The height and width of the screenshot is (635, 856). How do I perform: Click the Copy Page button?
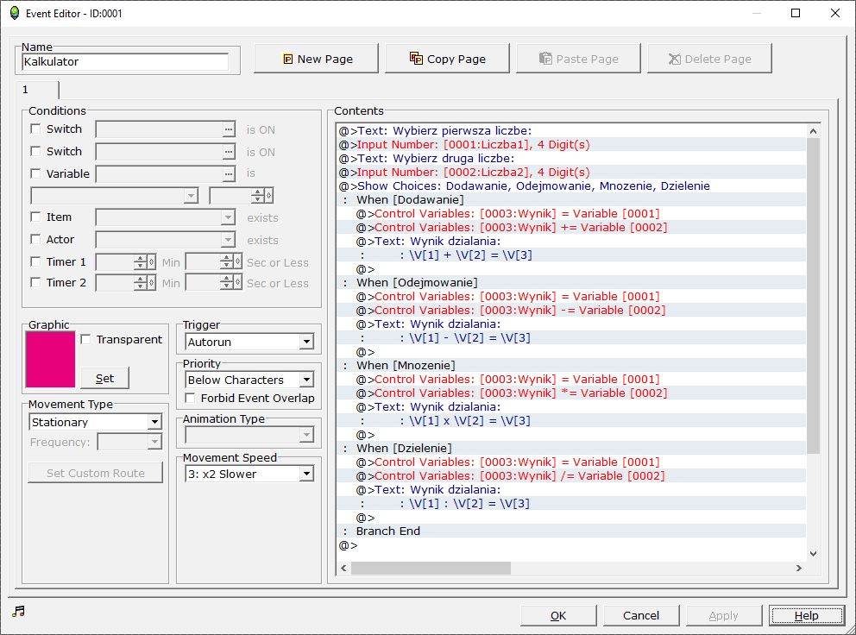coord(447,59)
